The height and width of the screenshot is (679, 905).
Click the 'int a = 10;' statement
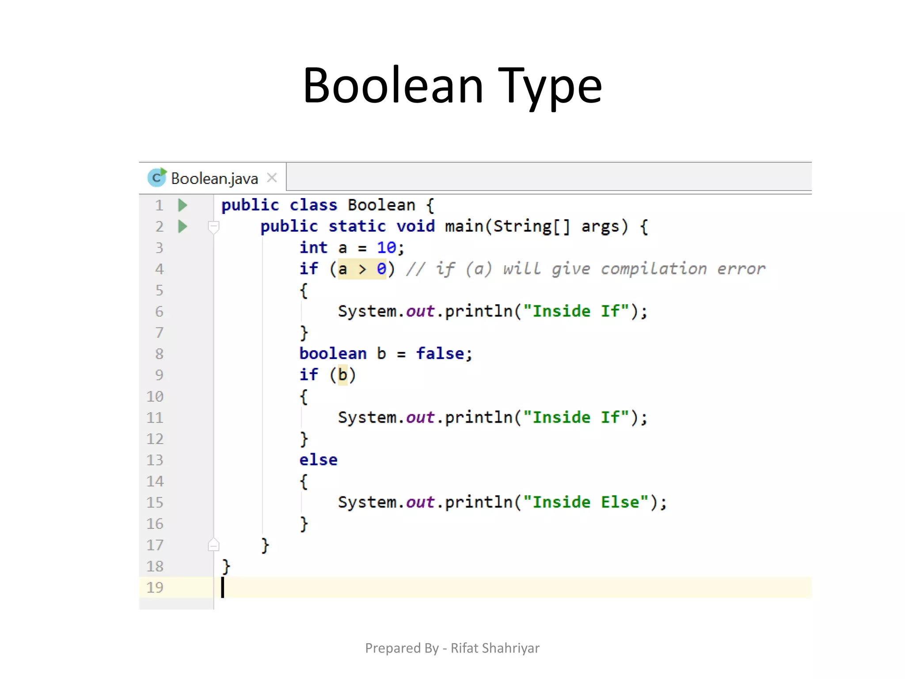(x=352, y=248)
